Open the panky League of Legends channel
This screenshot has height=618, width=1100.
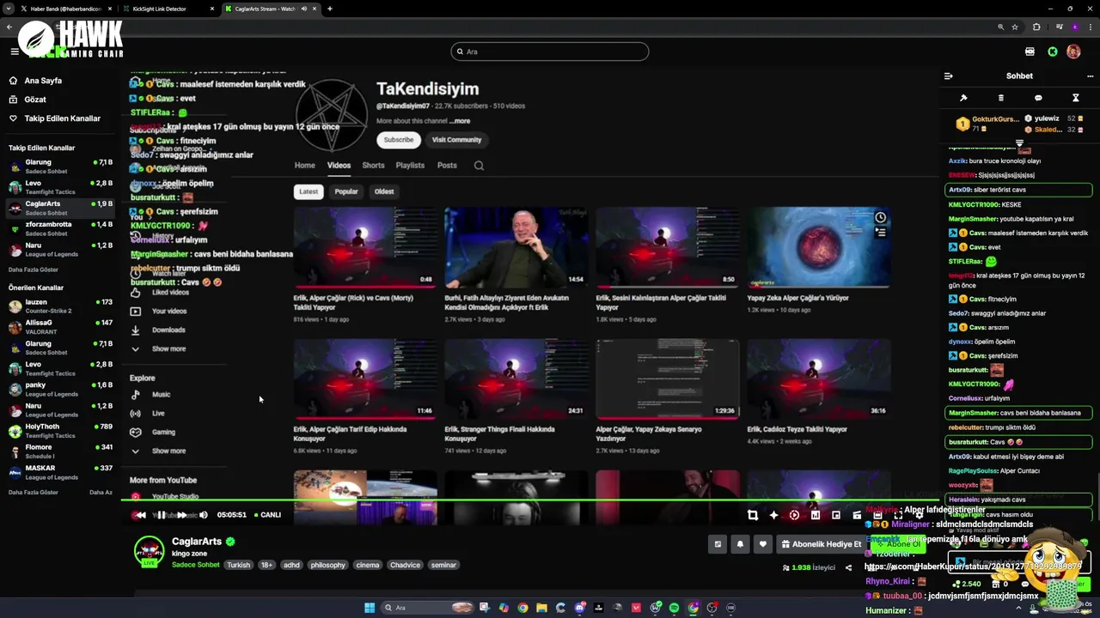point(60,390)
